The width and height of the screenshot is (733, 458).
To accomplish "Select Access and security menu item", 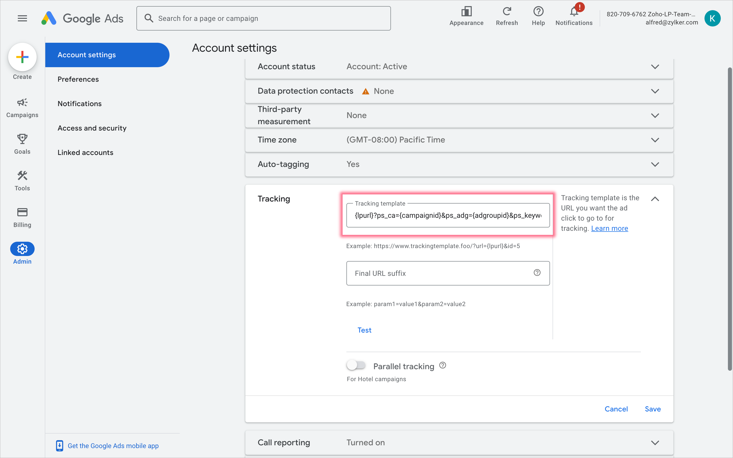I will click(92, 128).
